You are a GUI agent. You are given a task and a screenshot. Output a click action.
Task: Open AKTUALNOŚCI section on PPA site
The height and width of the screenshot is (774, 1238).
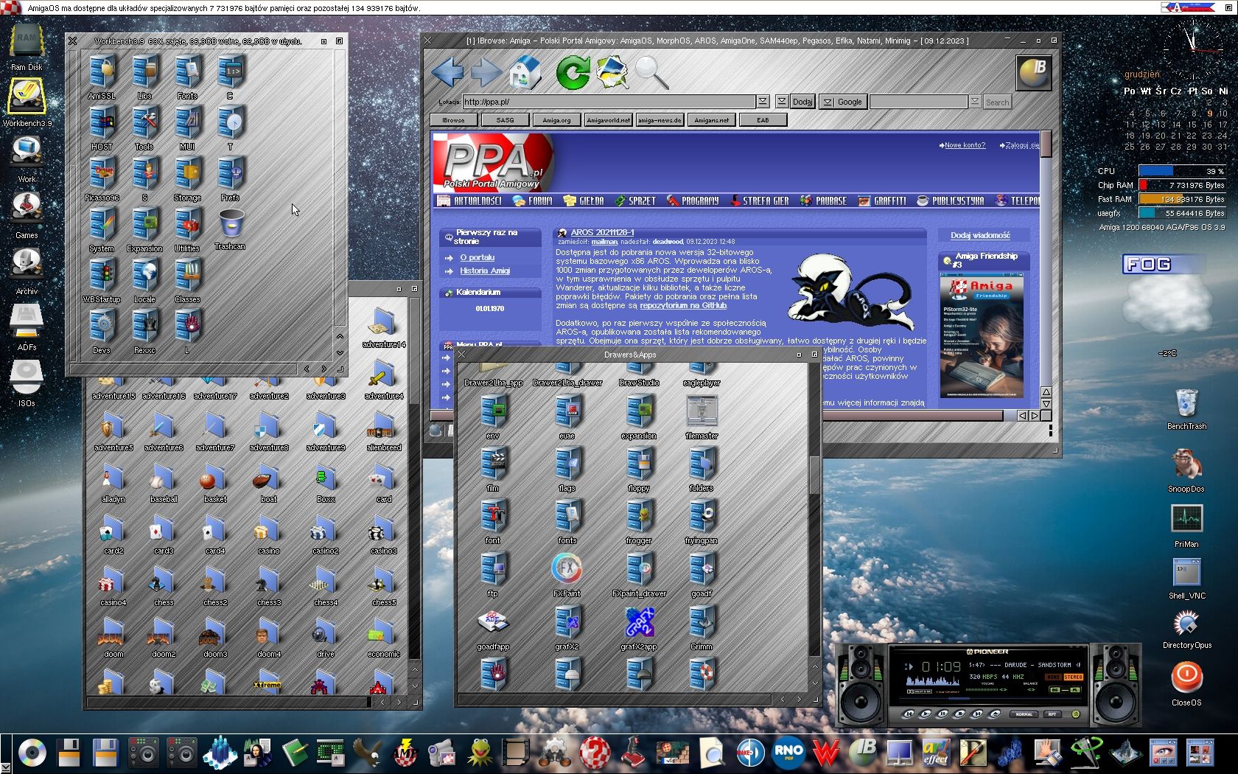[x=469, y=201]
